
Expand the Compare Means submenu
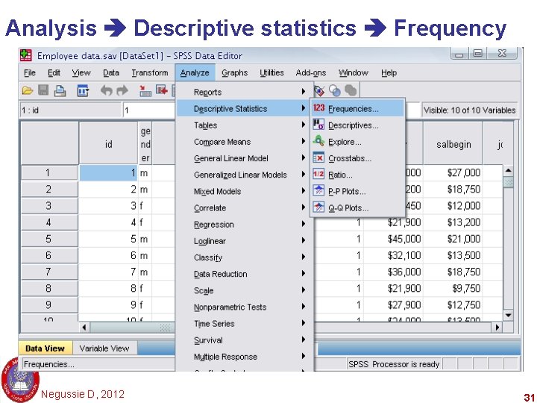click(x=245, y=142)
